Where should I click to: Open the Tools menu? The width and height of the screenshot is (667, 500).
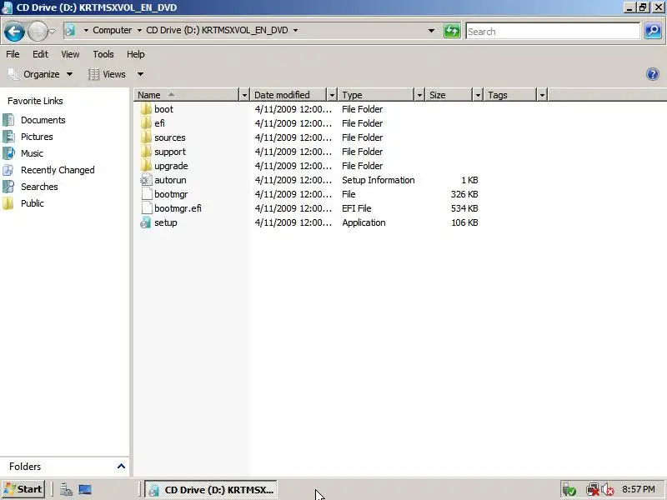(x=103, y=54)
